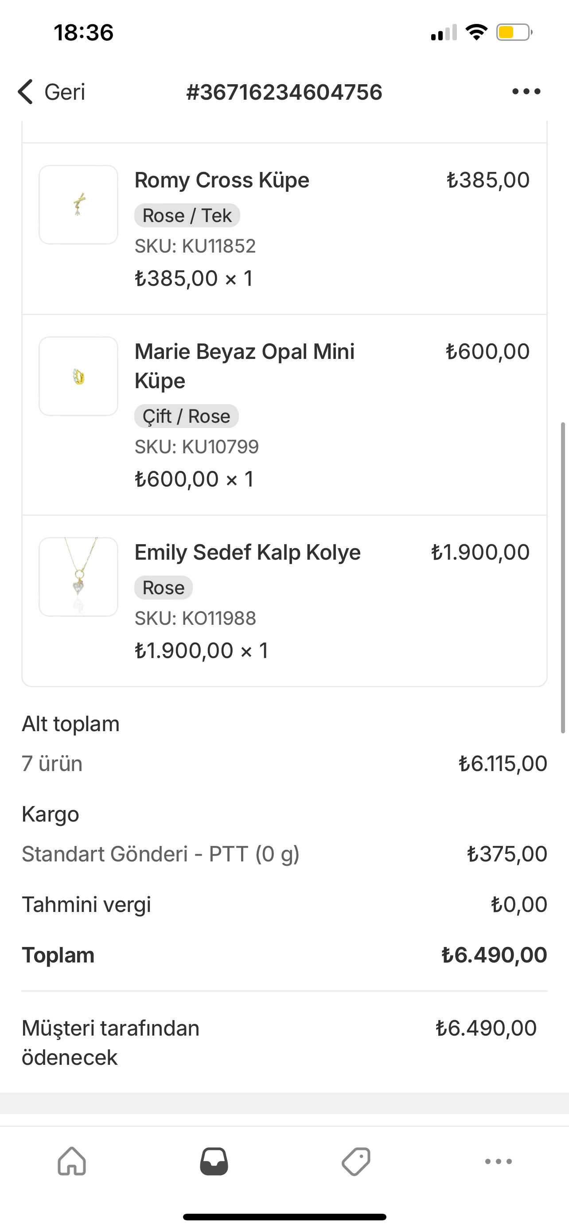
Task: Tap the Wi-Fi status icon
Action: (x=476, y=32)
